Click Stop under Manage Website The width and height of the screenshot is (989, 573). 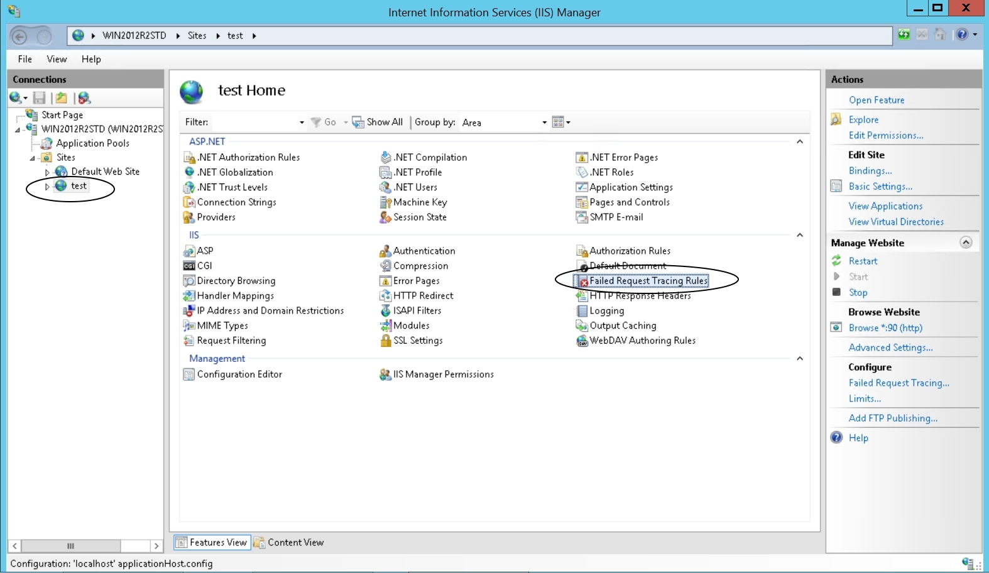point(858,293)
